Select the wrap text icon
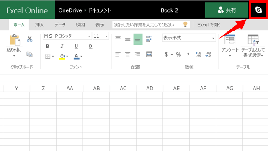The height and width of the screenshot is (151, 268). [149, 39]
